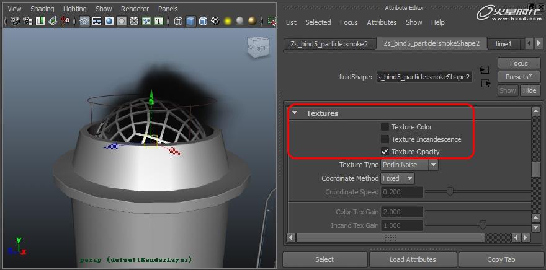Click the Coordinate Speed slider handle
Viewport: 546px width, 270px height.
tap(450, 192)
